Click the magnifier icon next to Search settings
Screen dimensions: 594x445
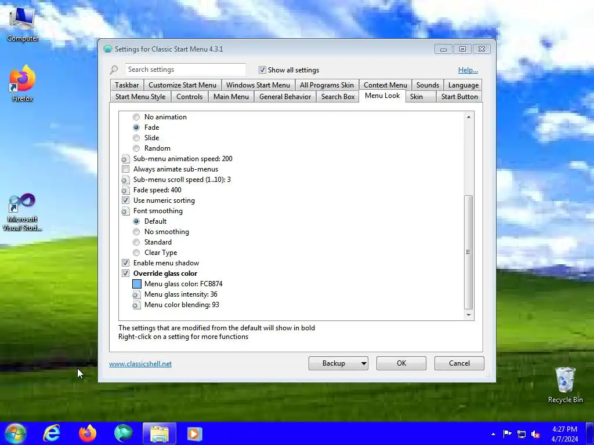click(114, 70)
